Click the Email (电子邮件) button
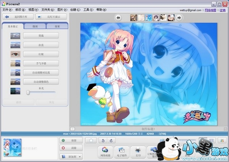This screenshot has width=229, height=162. 122,152
